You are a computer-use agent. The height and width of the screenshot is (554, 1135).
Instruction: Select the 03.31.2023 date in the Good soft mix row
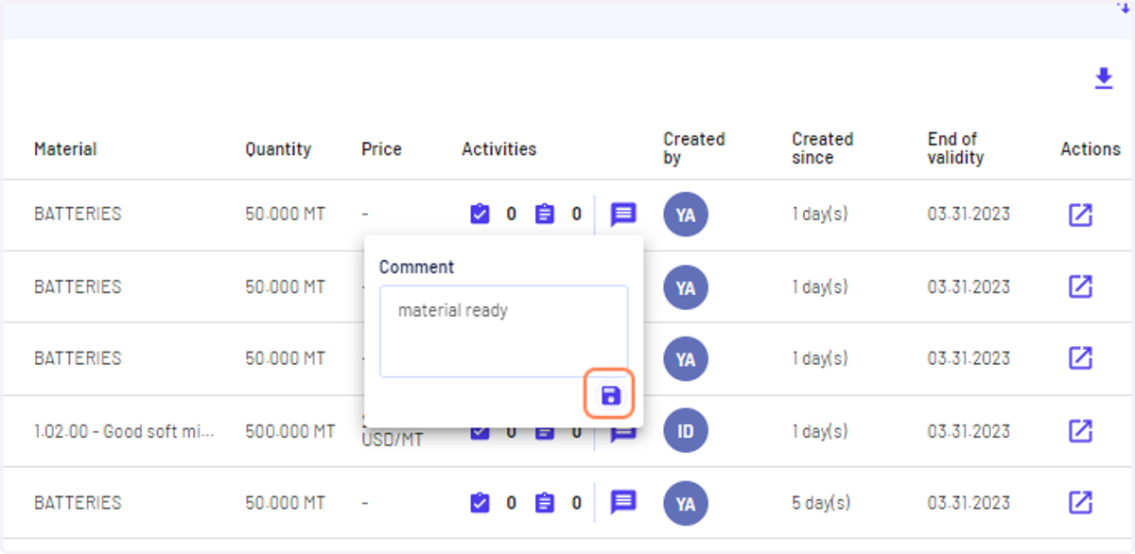[x=969, y=431]
